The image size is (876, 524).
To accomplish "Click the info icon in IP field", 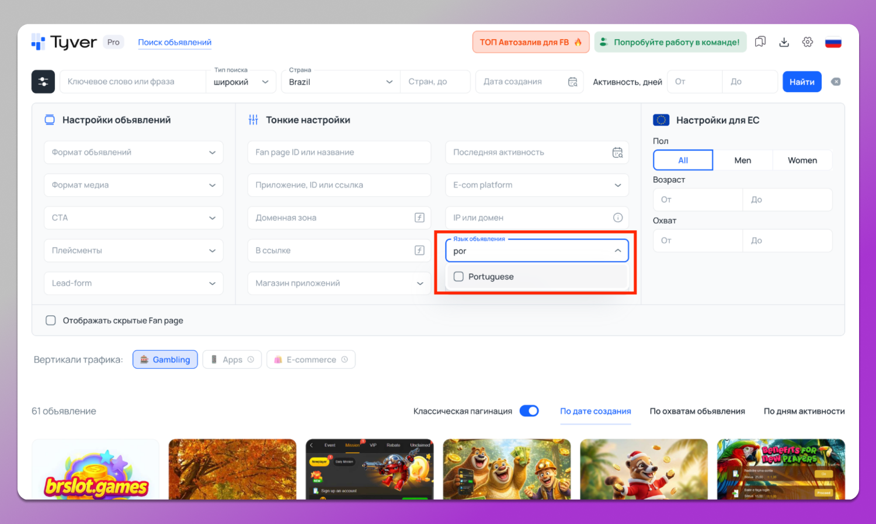I will pyautogui.click(x=617, y=218).
